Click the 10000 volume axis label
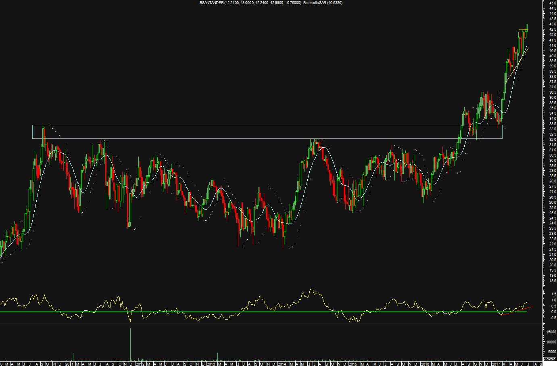Image resolution: width=557 pixels, height=366 pixels. pos(551,342)
